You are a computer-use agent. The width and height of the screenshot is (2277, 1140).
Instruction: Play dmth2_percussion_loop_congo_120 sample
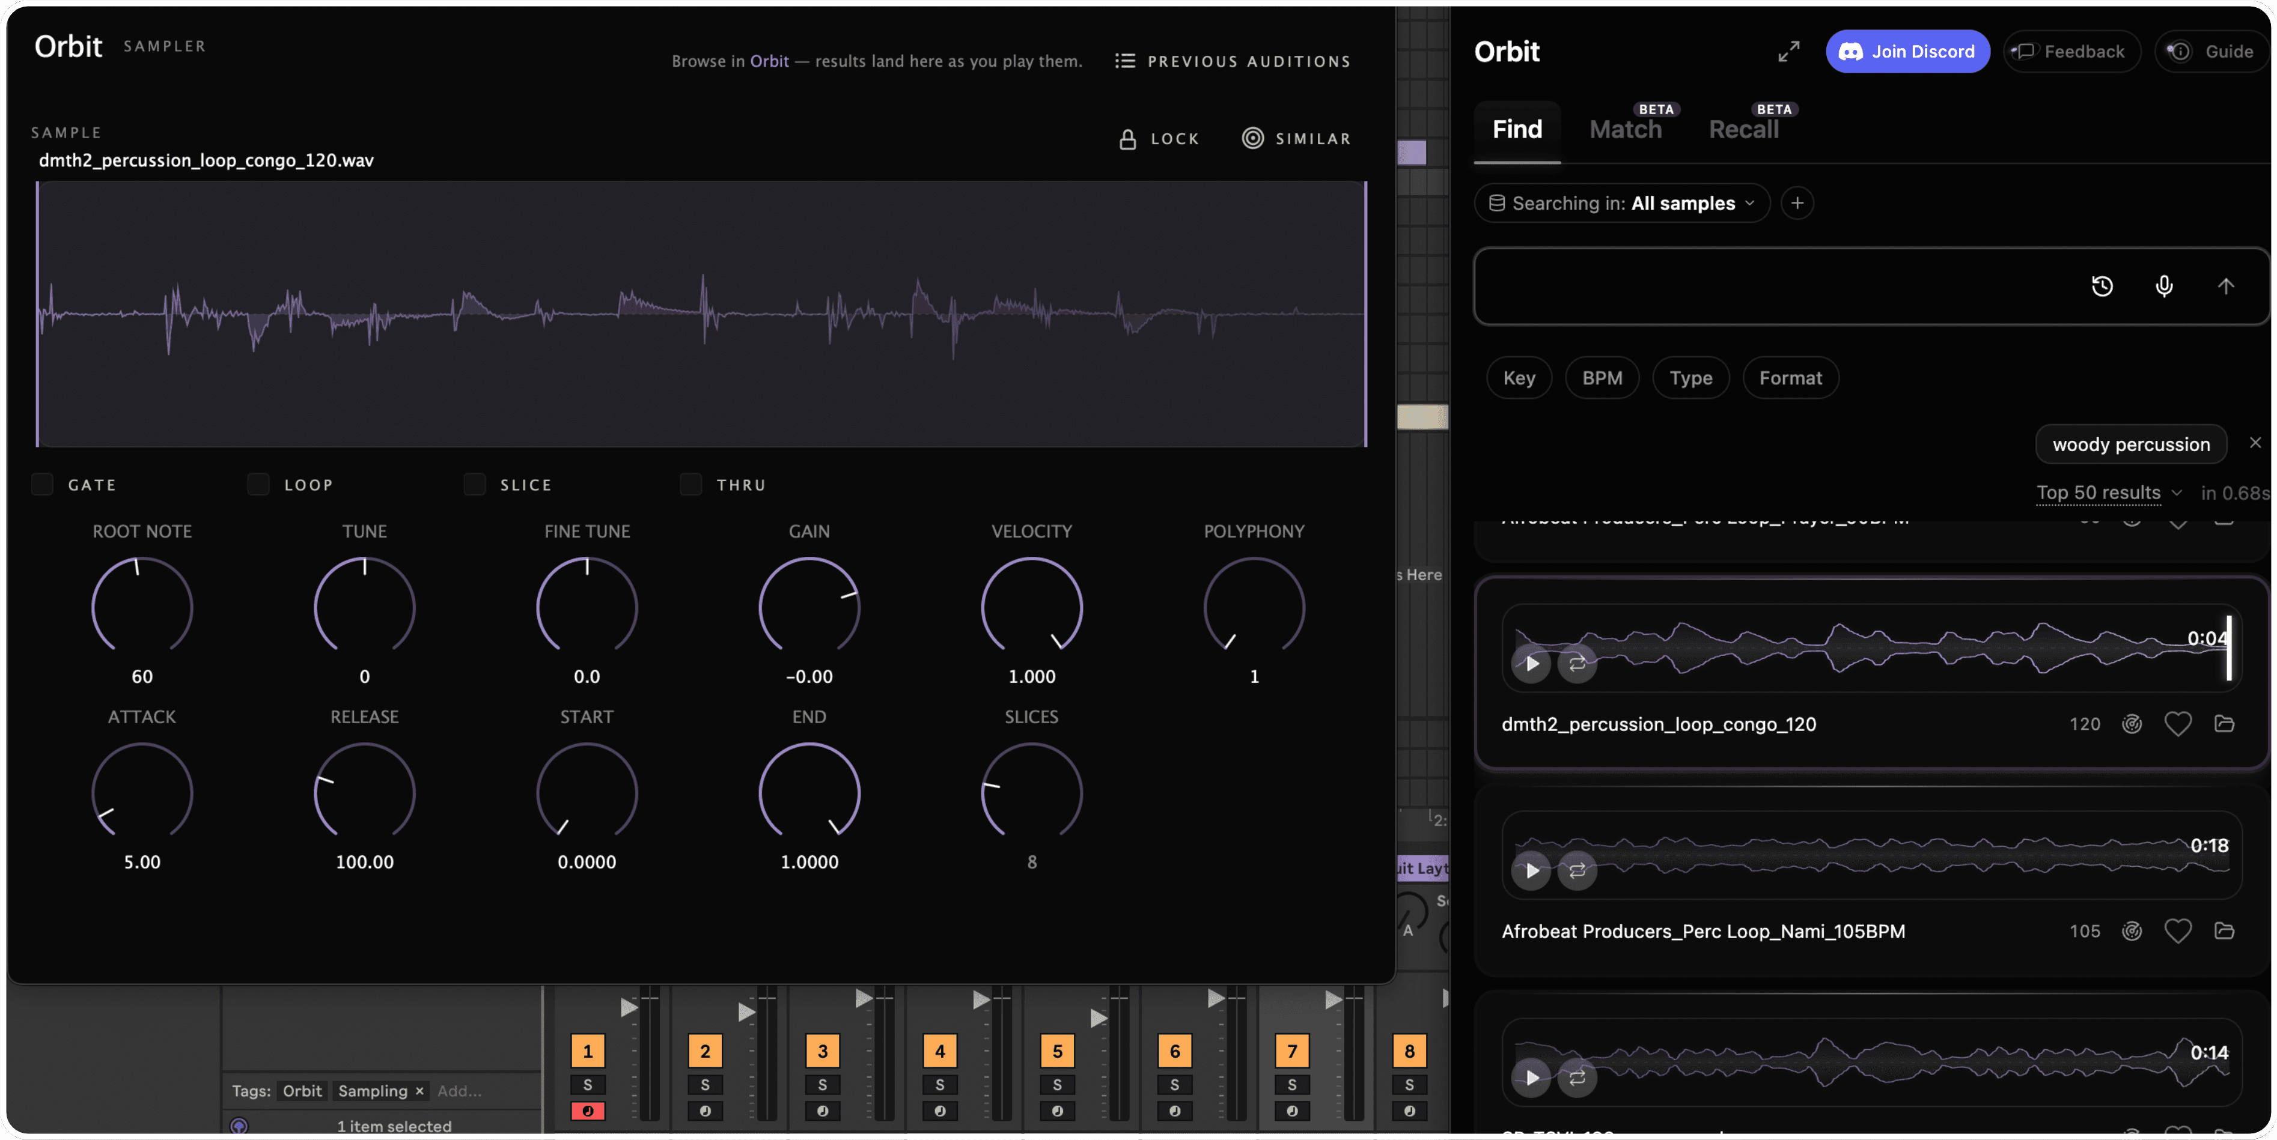(x=1531, y=662)
